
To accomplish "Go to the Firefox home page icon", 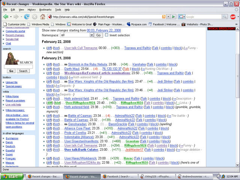I will (x=43, y=16).
